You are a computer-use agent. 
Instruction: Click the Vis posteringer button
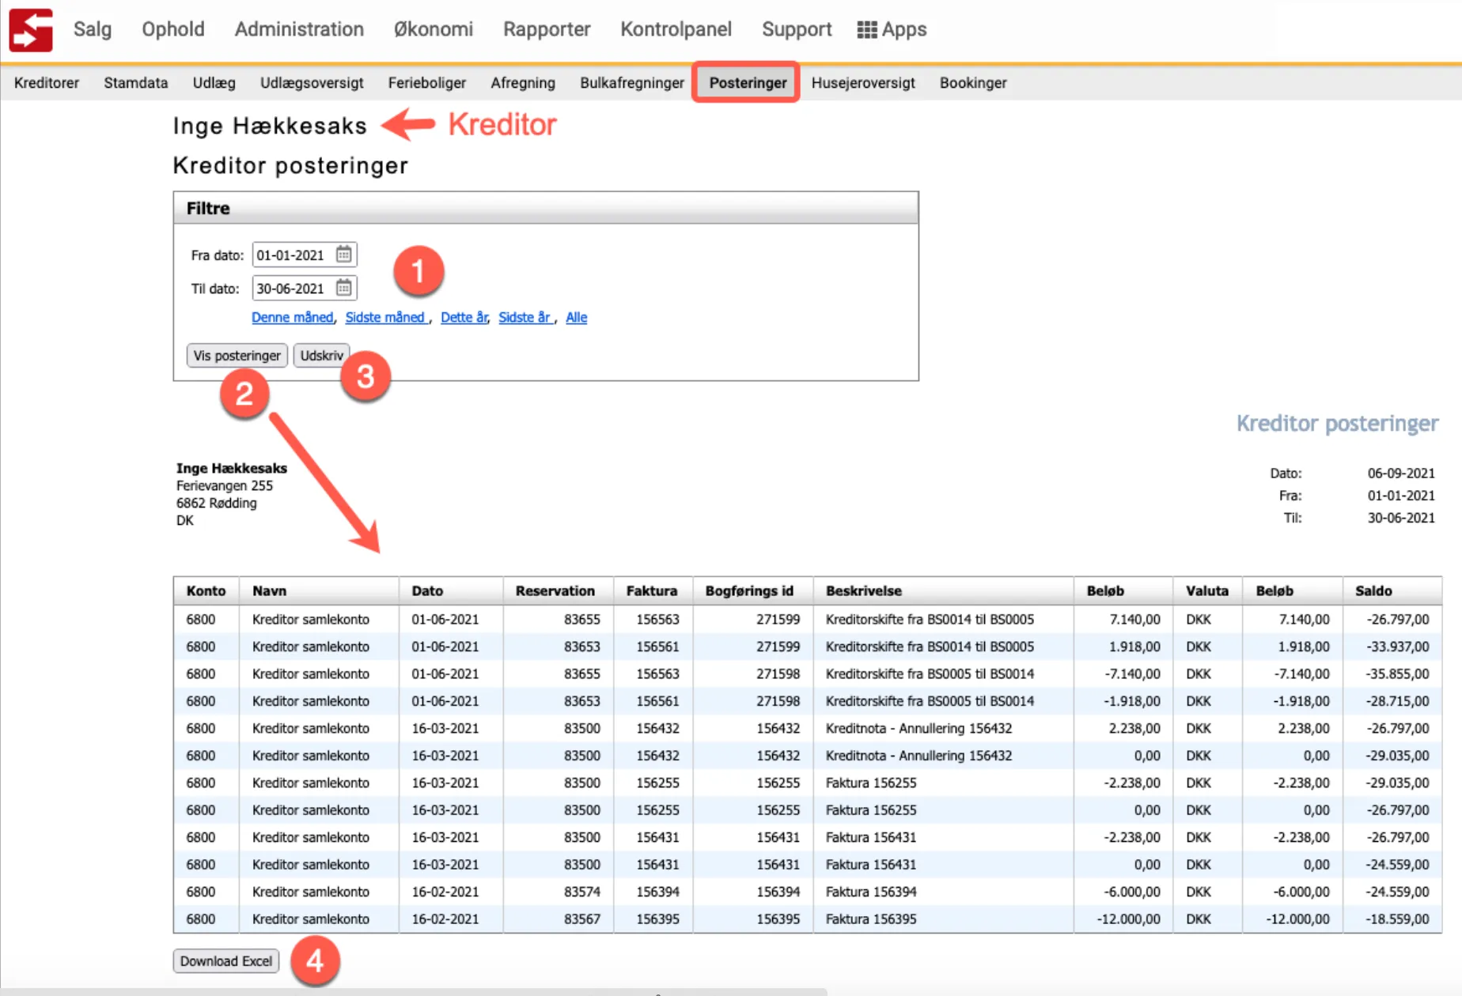(x=237, y=356)
